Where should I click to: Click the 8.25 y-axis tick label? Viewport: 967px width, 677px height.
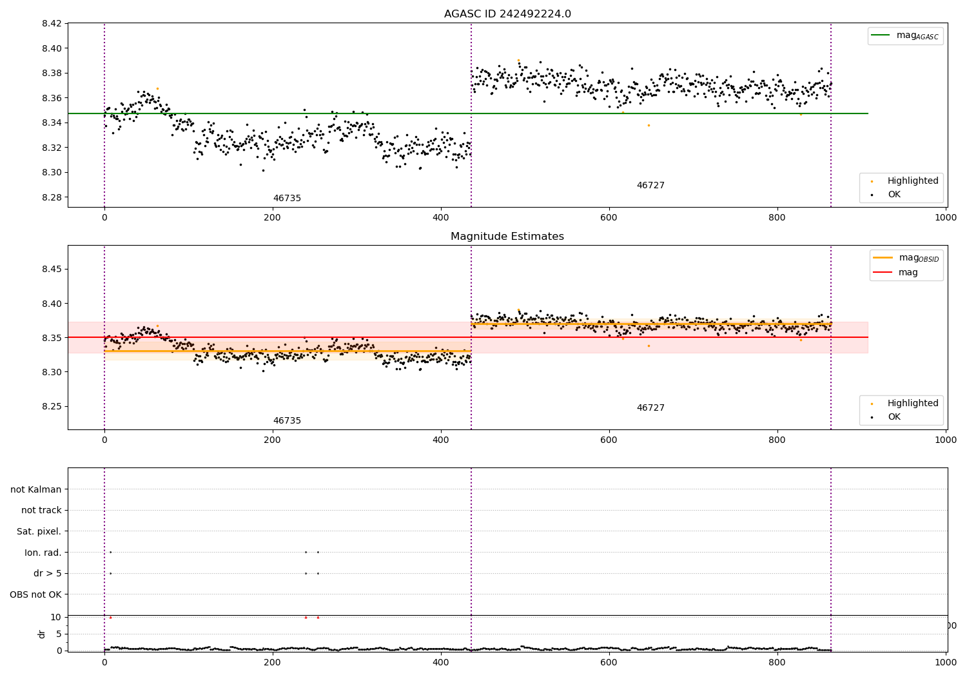pyautogui.click(x=52, y=407)
